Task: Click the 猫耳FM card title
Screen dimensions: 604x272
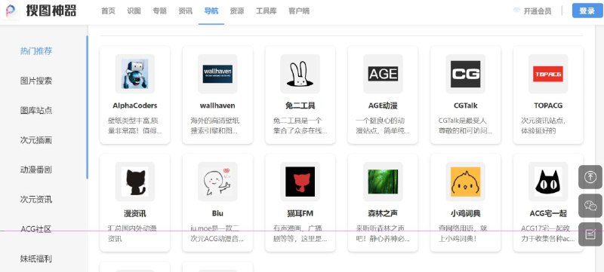Action: 300,213
